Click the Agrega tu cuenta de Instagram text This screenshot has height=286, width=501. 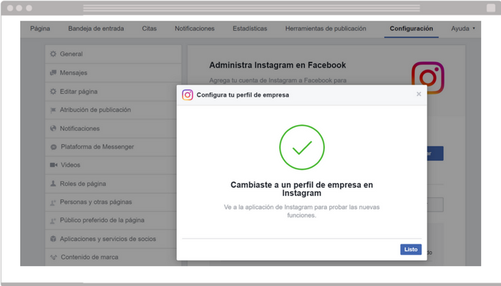tap(278, 80)
